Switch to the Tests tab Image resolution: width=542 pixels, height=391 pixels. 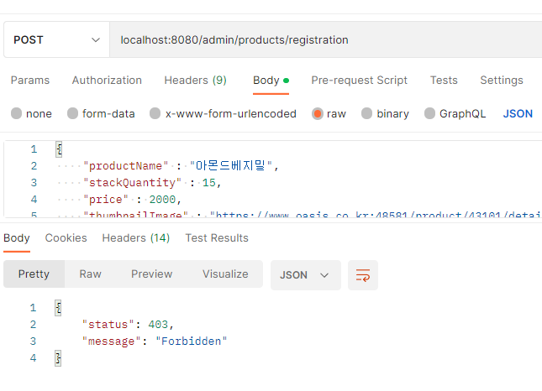click(444, 80)
